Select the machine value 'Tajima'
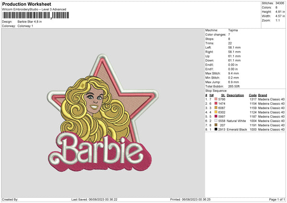 233,30
